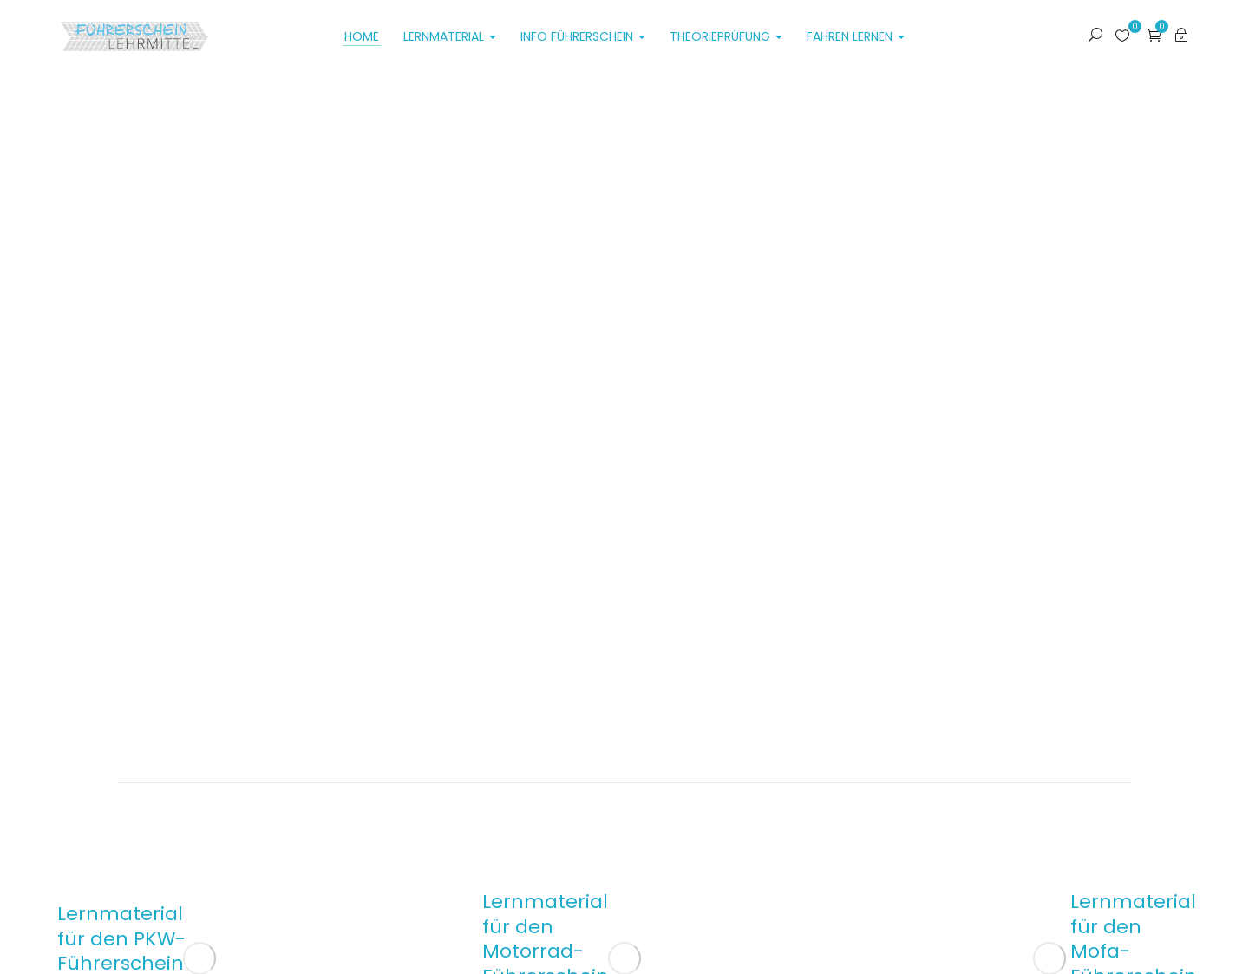Click the round button beside Mofa-Führerschein
Image resolution: width=1249 pixels, height=974 pixels.
click(x=1050, y=958)
